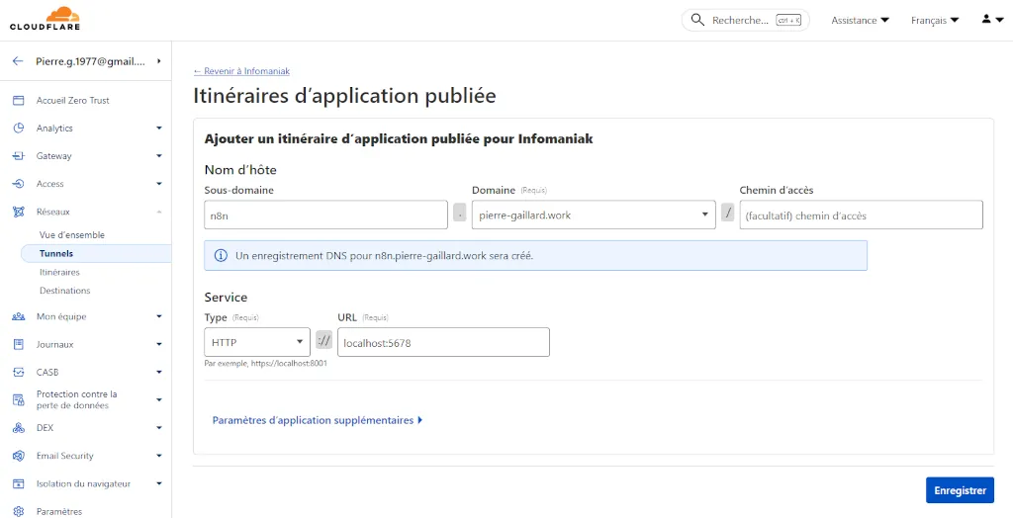Click the Sous-domaine field containing n8n

click(325, 216)
